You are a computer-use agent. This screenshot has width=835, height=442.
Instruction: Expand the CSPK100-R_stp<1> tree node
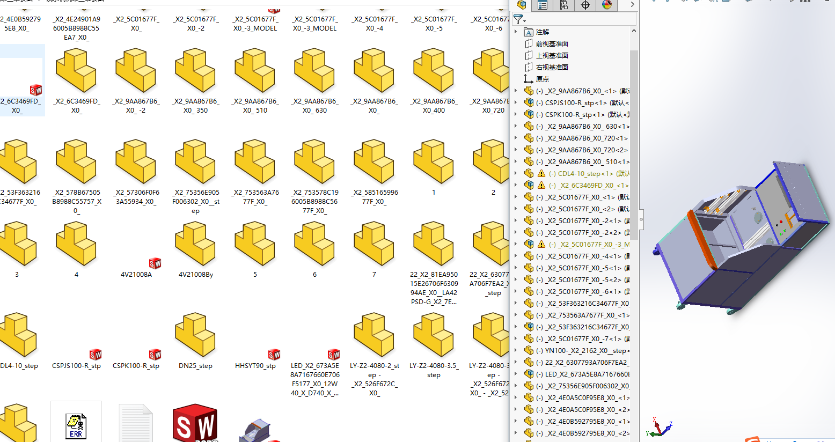click(x=516, y=114)
